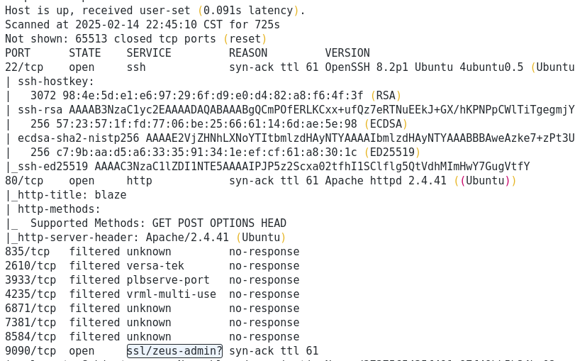This screenshot has height=361, width=575.
Task: Click the REASON column header
Action: pos(248,53)
